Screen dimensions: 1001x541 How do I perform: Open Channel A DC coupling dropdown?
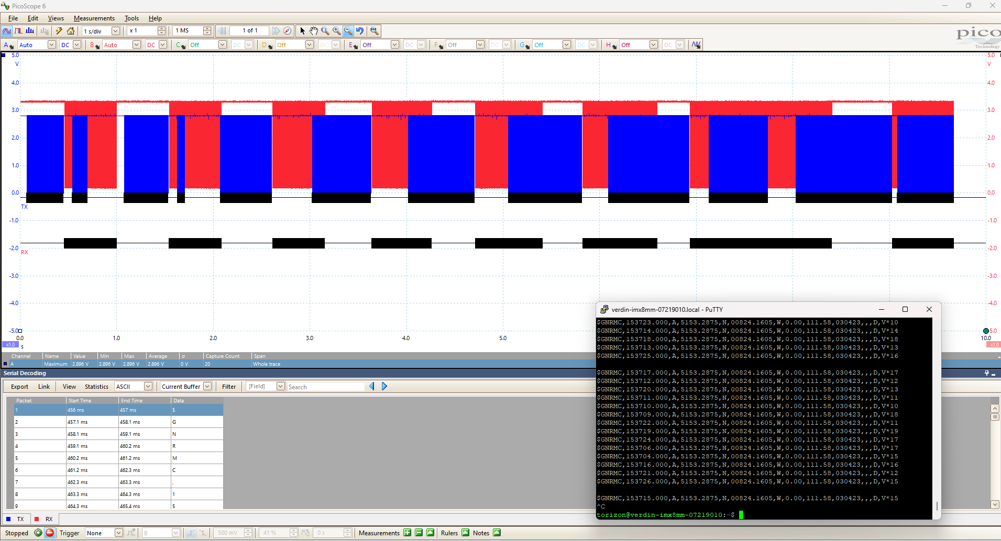point(77,45)
